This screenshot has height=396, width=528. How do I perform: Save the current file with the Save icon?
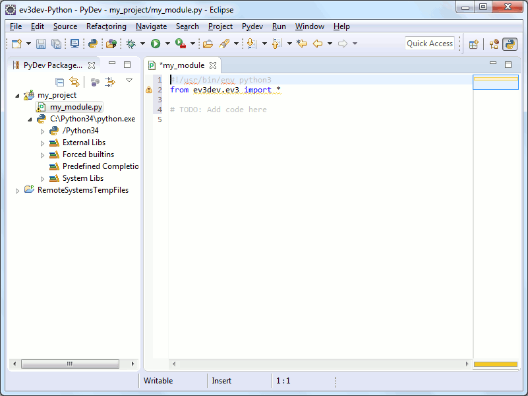pyautogui.click(x=41, y=44)
